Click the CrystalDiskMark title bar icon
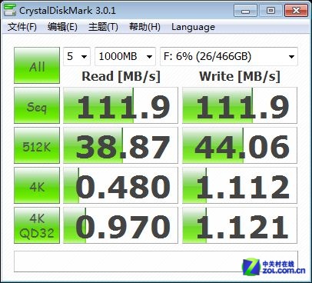 10,9
